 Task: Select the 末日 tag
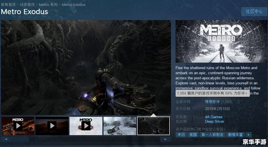click(x=181, y=135)
